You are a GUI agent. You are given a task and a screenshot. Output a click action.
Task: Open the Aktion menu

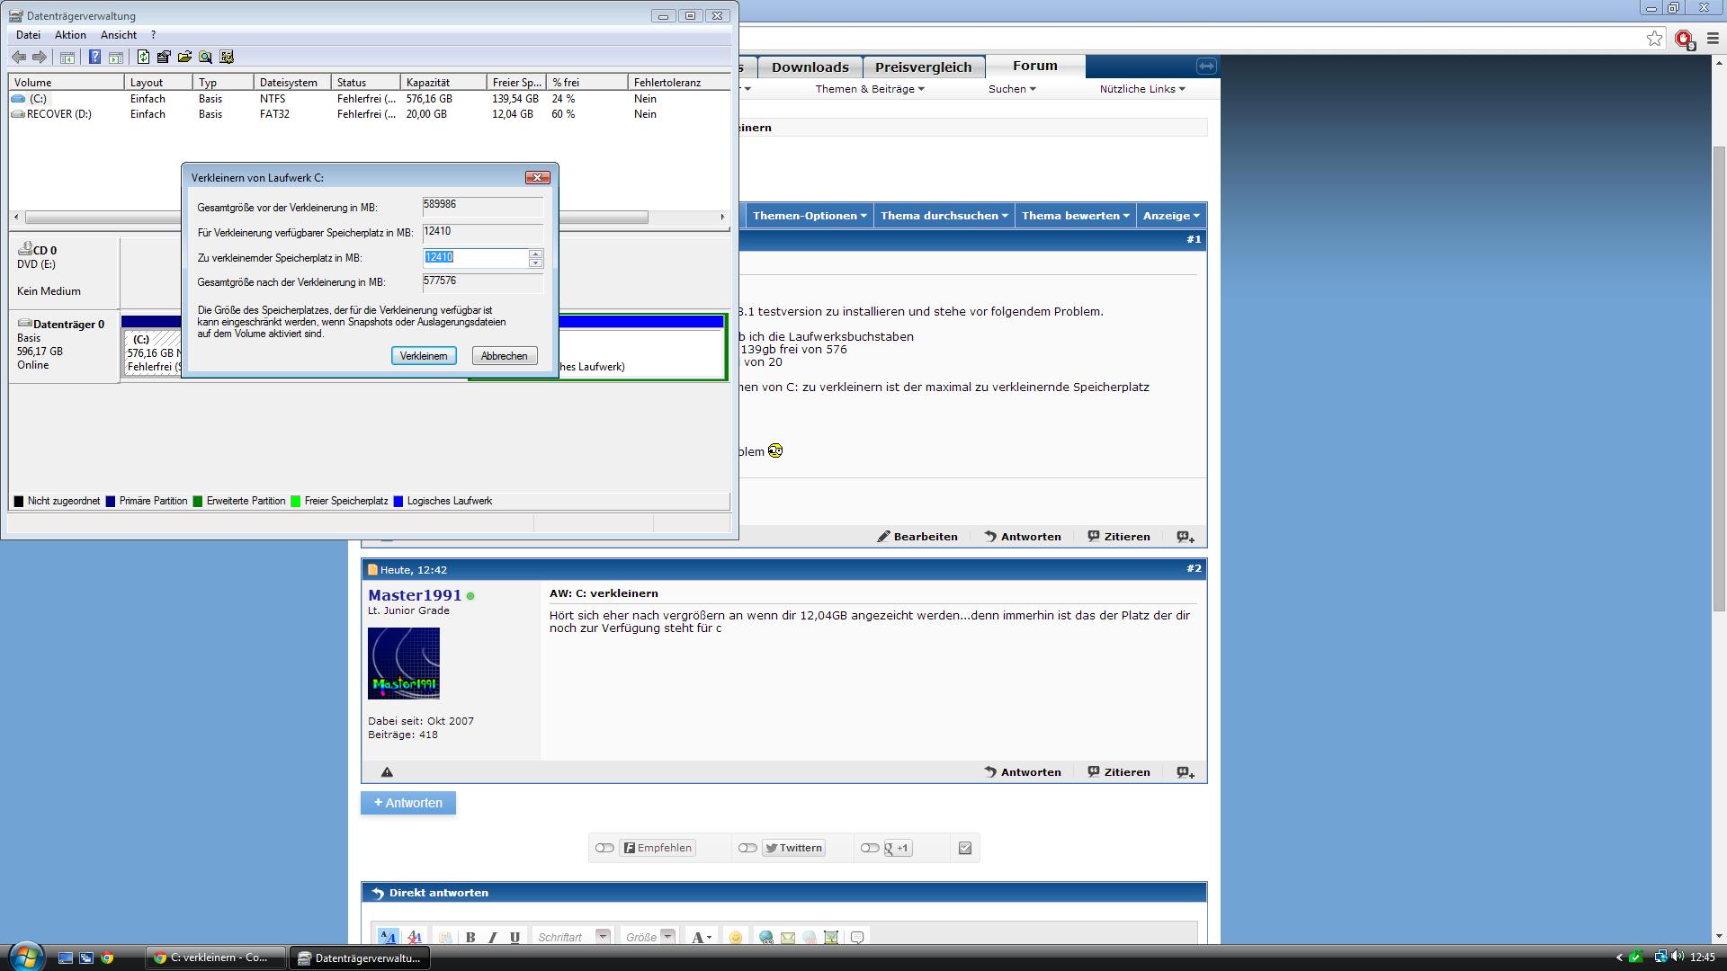pyautogui.click(x=70, y=35)
